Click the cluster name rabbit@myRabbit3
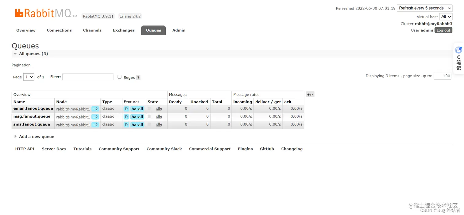 [434, 24]
